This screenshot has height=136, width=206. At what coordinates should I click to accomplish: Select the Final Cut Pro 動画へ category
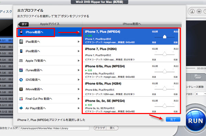click(x=49, y=99)
